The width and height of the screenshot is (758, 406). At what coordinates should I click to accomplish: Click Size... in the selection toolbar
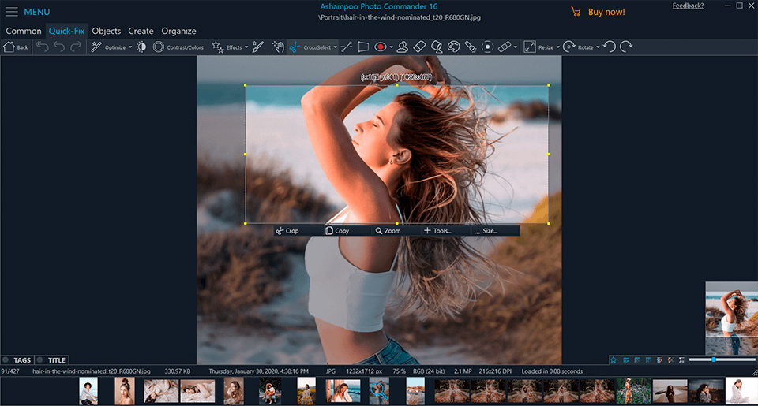coord(486,231)
